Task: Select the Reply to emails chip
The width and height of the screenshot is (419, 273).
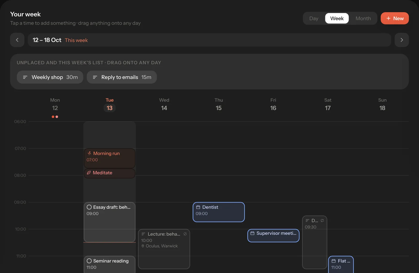Action: click(122, 77)
